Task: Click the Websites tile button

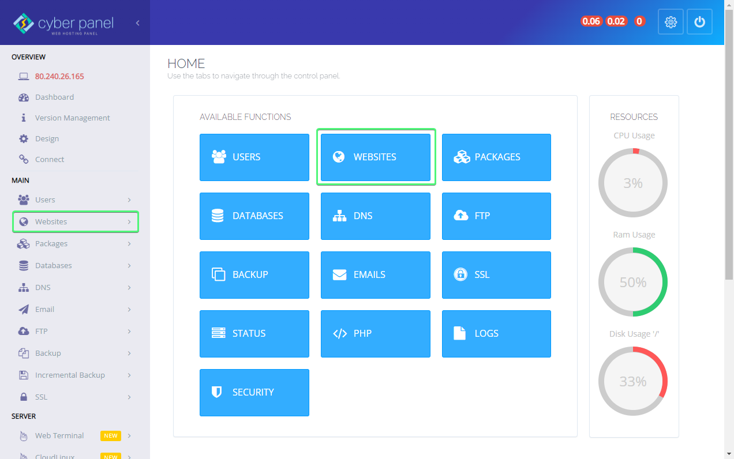Action: pyautogui.click(x=375, y=157)
